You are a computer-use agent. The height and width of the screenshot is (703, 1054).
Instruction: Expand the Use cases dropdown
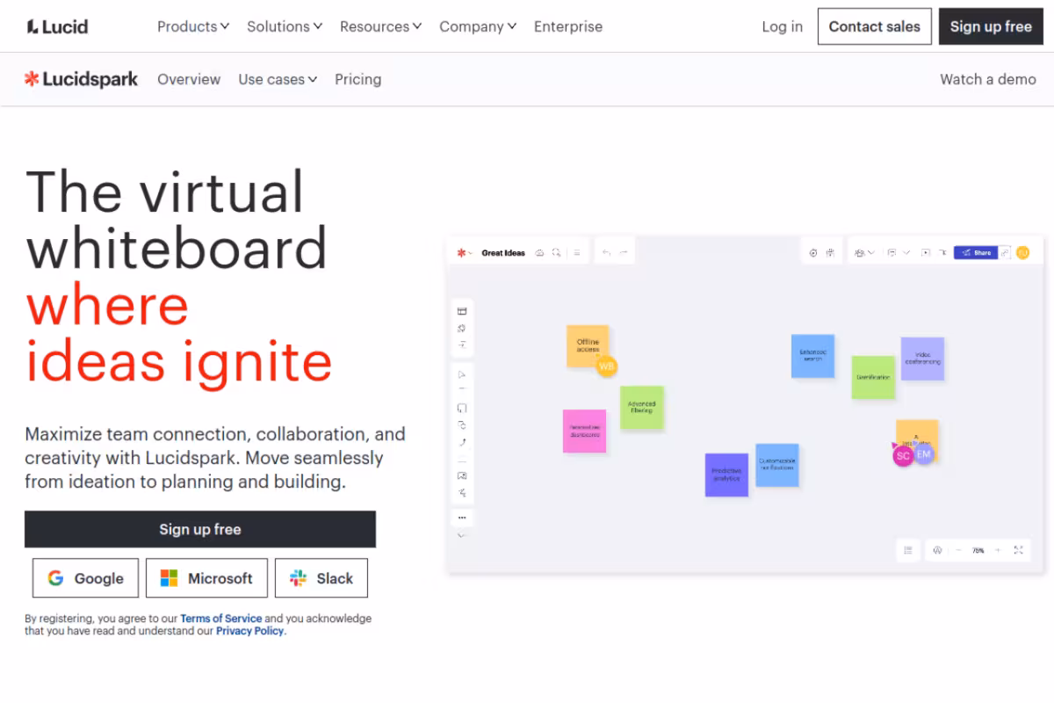[278, 79]
